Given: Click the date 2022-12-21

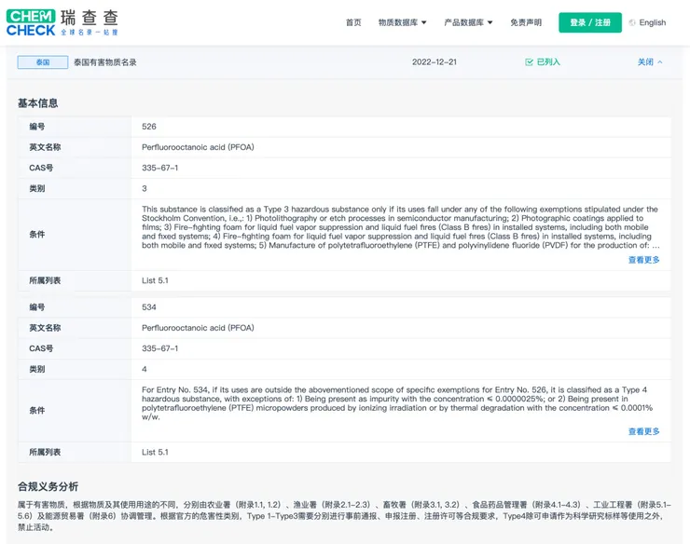Looking at the screenshot, I should coord(435,62).
